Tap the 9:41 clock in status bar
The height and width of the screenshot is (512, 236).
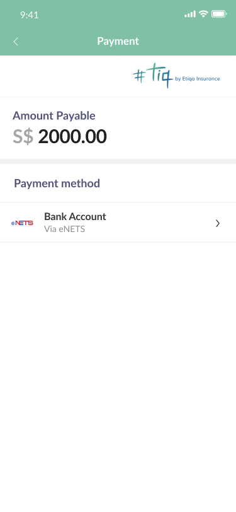coord(30,15)
